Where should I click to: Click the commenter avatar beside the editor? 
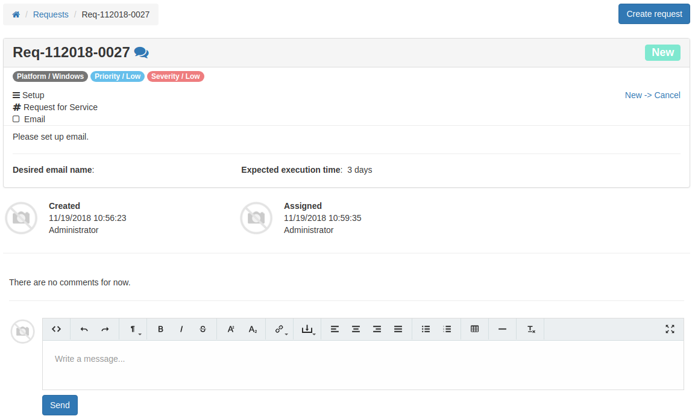tap(23, 331)
